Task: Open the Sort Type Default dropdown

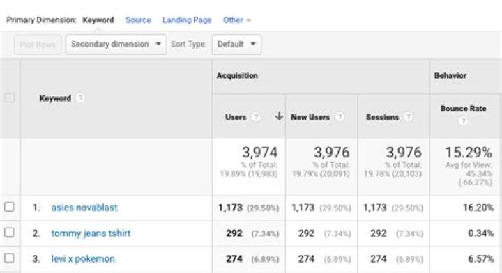Action: tap(236, 44)
